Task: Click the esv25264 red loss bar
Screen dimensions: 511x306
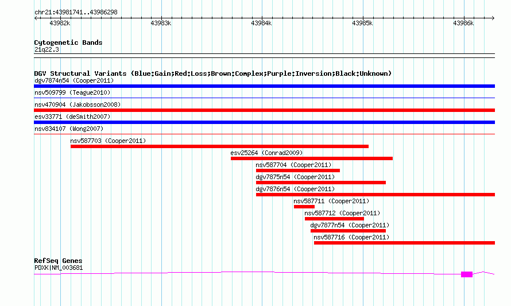Action: coord(312,158)
